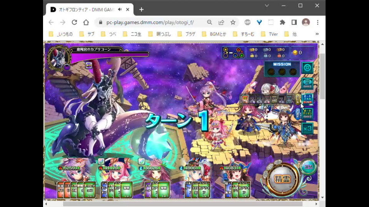Share this page via share icon
The height and width of the screenshot is (207, 369).
click(x=221, y=22)
